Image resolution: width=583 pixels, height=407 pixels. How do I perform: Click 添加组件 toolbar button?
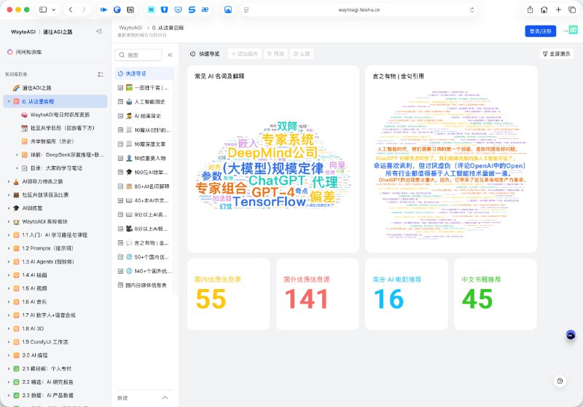coord(245,54)
